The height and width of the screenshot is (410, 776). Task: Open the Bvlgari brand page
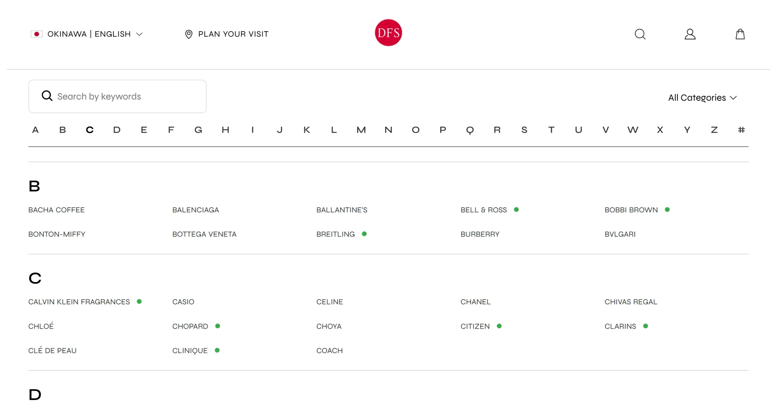(x=620, y=234)
